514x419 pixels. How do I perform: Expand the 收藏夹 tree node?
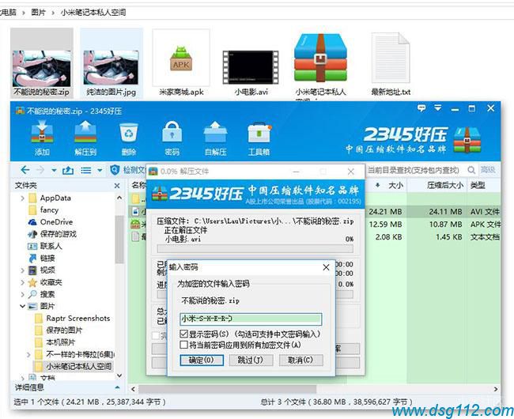click(22, 282)
